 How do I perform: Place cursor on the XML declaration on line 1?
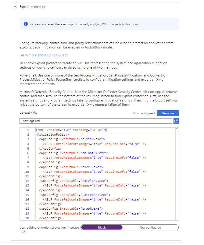[71, 130]
